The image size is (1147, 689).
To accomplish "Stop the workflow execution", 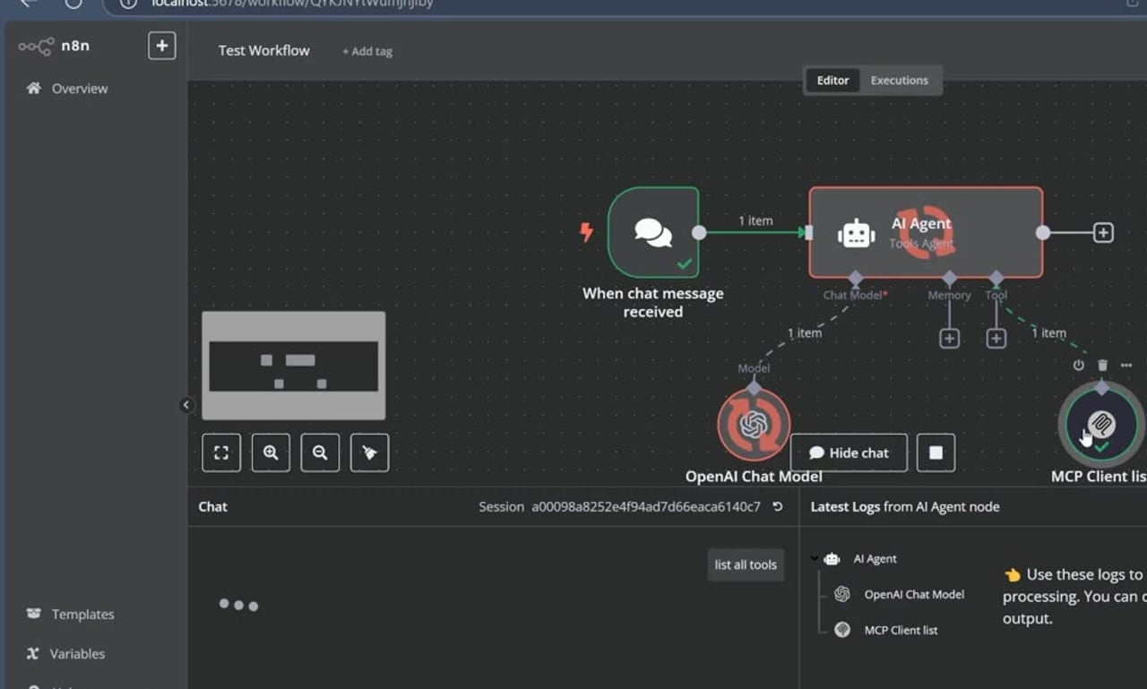I will 936,452.
